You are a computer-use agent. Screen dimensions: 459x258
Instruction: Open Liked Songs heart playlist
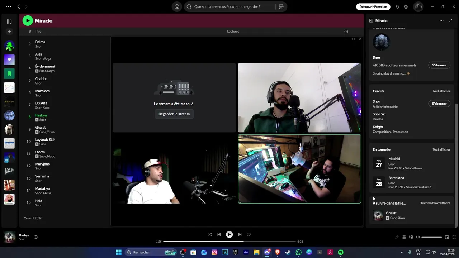(9, 60)
